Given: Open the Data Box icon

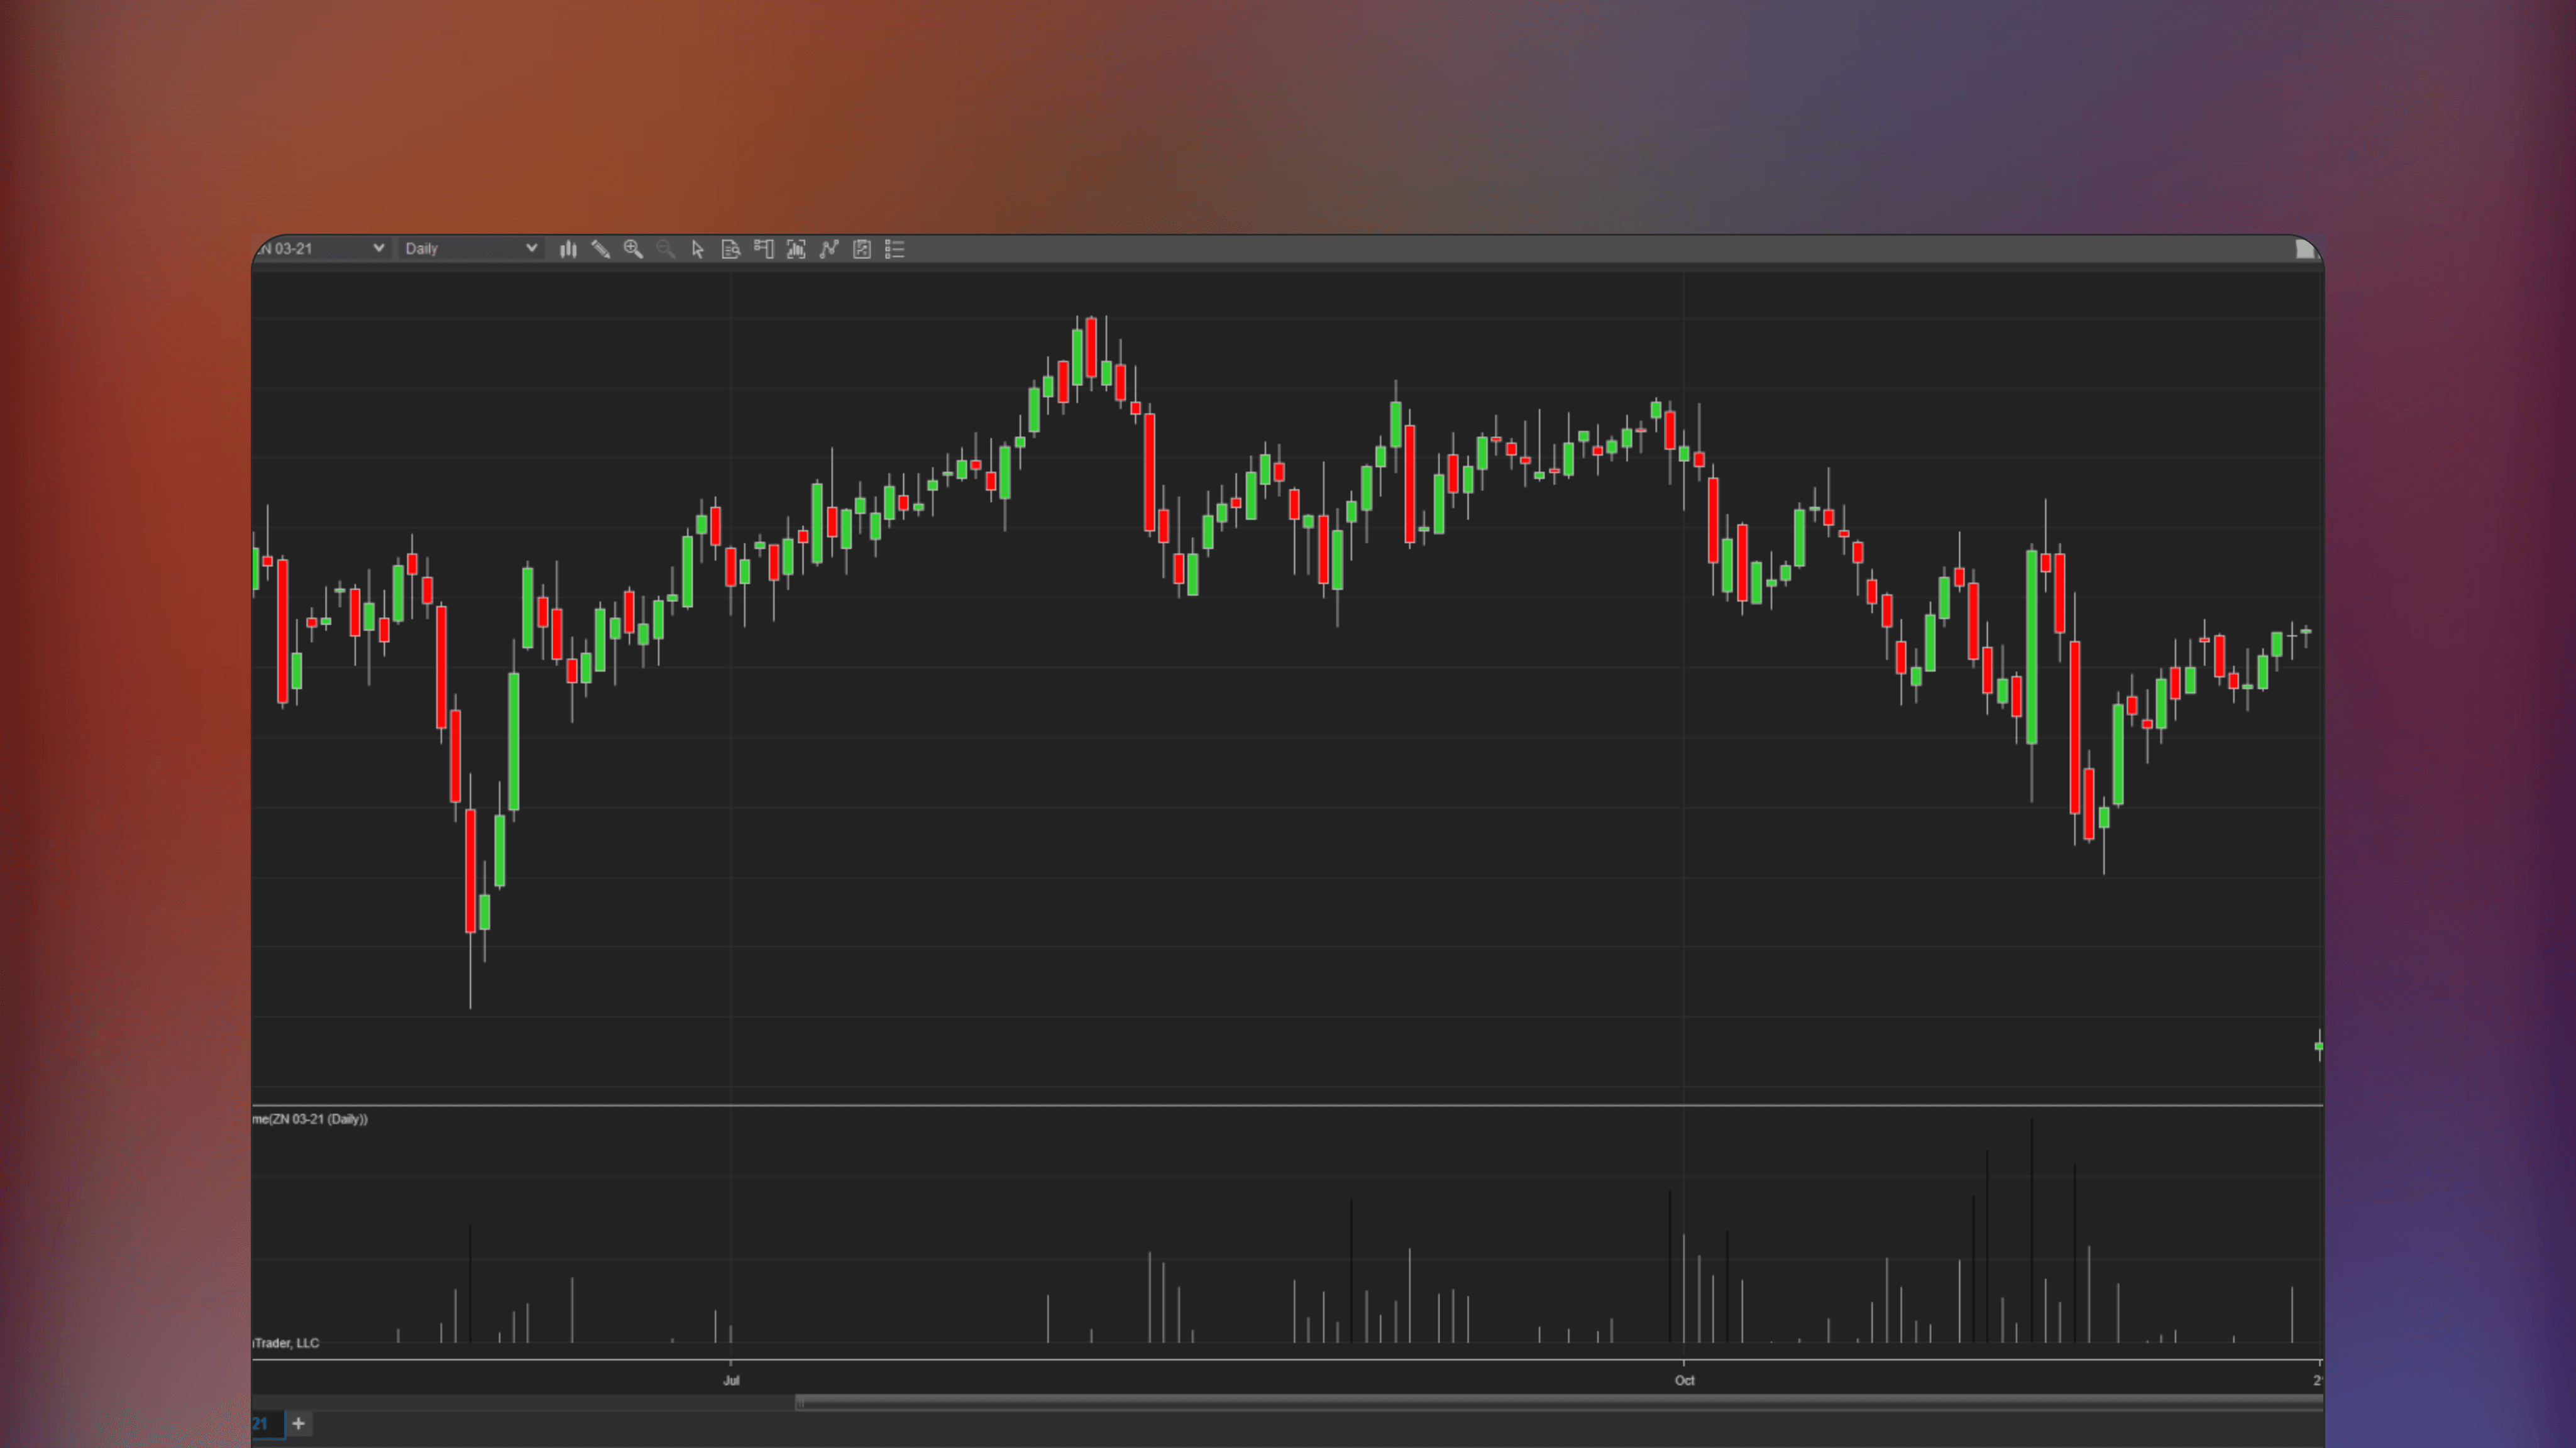Looking at the screenshot, I should point(730,249).
